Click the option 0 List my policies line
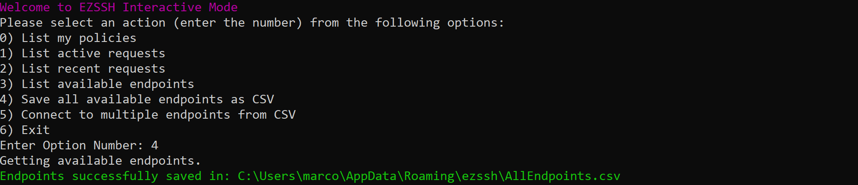 [68, 38]
